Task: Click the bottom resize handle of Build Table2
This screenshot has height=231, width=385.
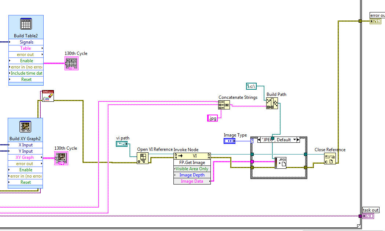Action: click(26, 84)
